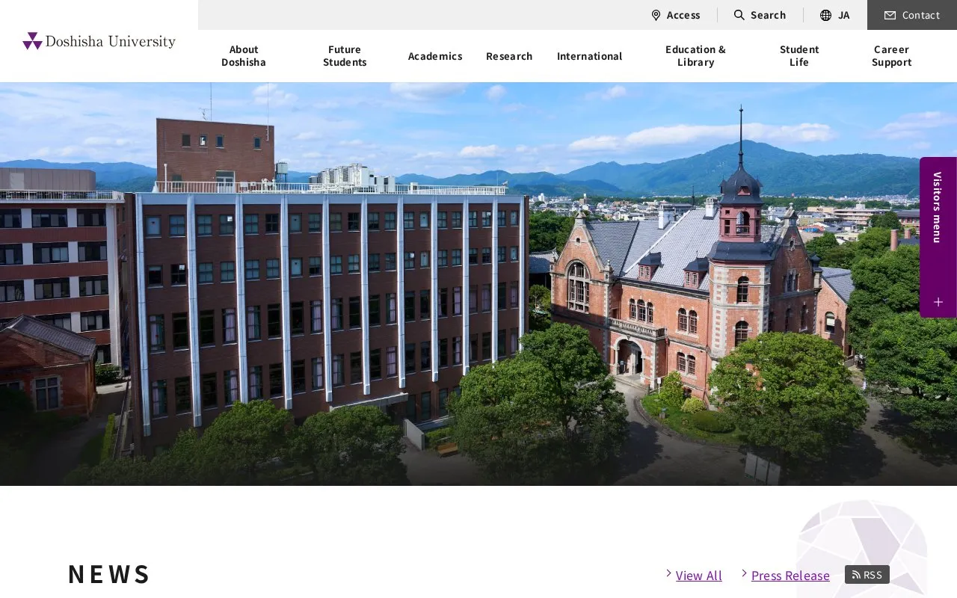Click the Doshisha University logo
This screenshot has width=957, height=598.
99,41
